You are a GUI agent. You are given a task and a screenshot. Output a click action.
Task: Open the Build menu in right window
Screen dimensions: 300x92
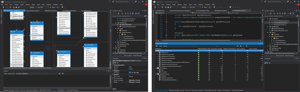[174, 4]
